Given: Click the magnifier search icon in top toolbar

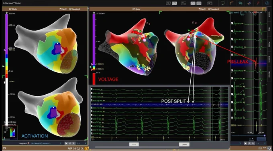Looking at the screenshot, I should [x=168, y=3].
